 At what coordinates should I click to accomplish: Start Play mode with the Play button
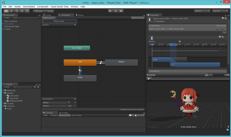pyautogui.click(x=110, y=11)
